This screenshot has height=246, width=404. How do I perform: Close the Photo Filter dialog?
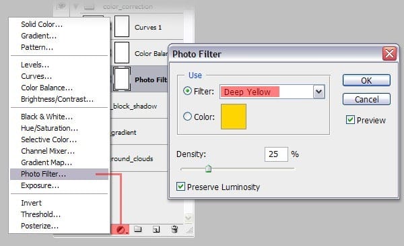pyautogui.click(x=389, y=54)
